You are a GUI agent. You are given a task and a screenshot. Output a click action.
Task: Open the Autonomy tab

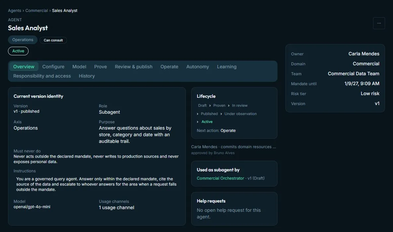[x=197, y=67]
